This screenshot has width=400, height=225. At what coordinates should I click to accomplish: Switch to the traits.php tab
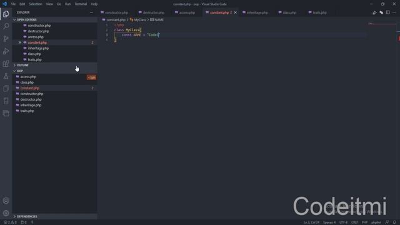pos(319,12)
